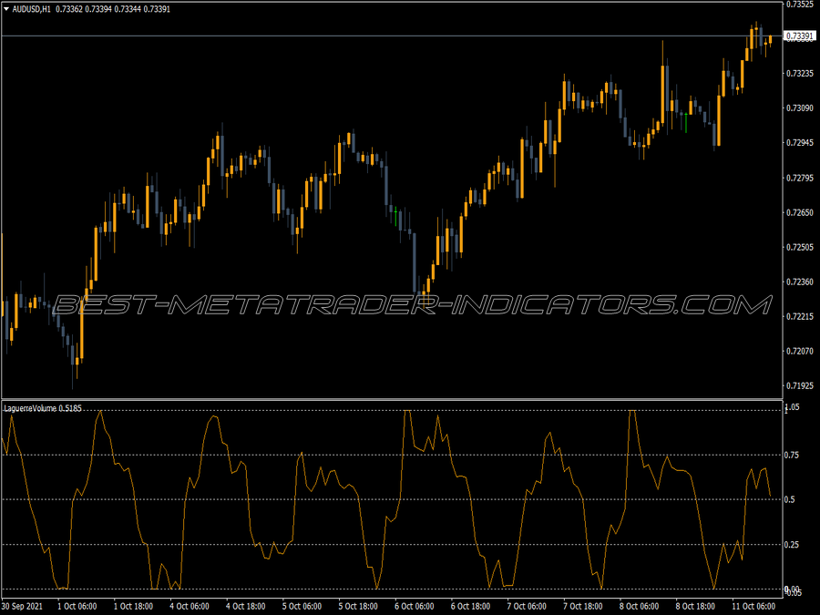Screen dimensions: 820x615
Task: Click the 1 Oct 06:00 time label
Action: click(77, 606)
